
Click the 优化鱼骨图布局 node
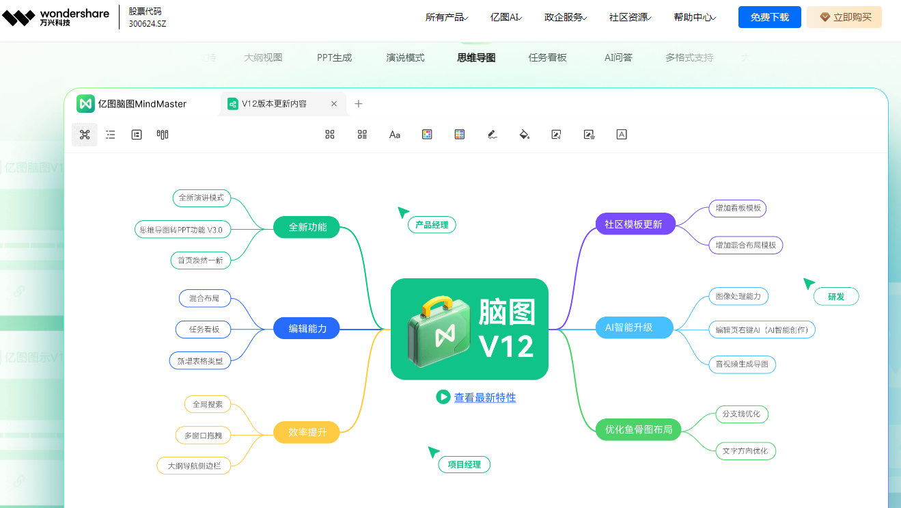pos(639,429)
